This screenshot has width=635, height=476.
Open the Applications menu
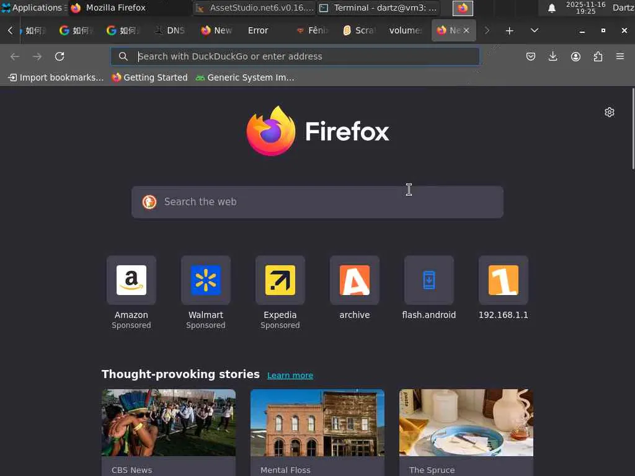pyautogui.click(x=34, y=7)
